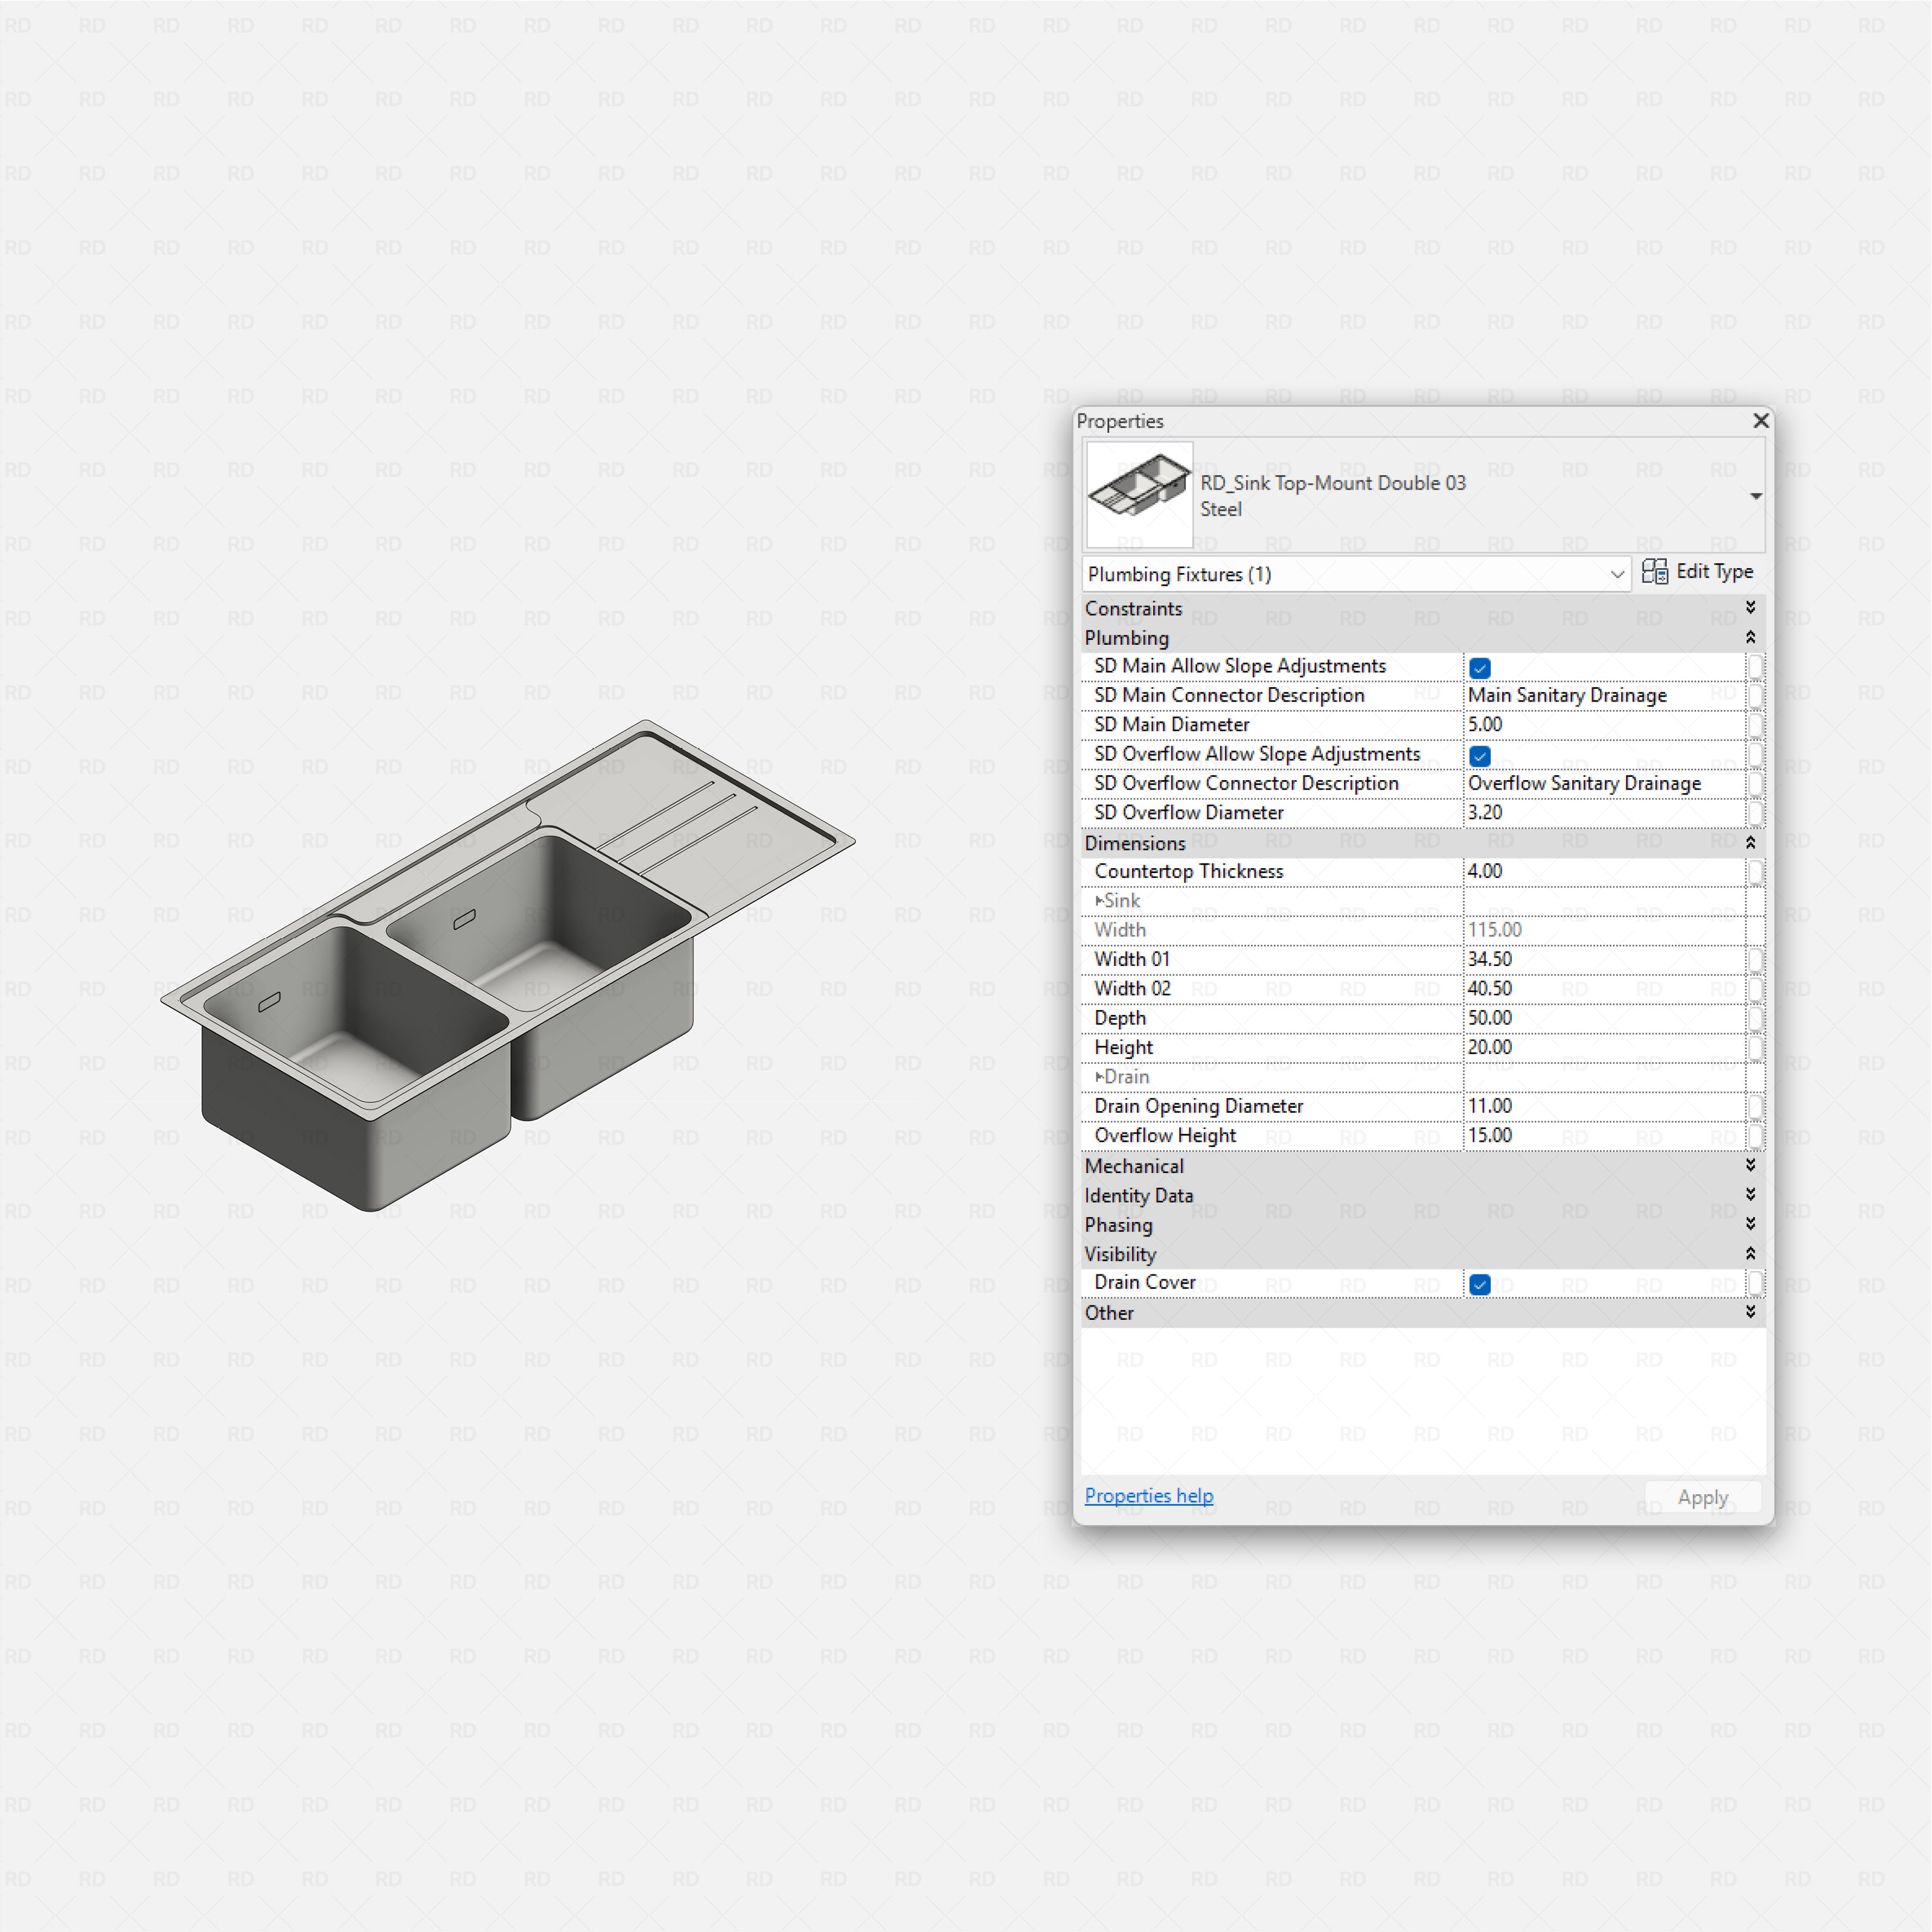Collapse the Visibility section
This screenshot has height=1932, width=1932.
tap(1751, 1253)
